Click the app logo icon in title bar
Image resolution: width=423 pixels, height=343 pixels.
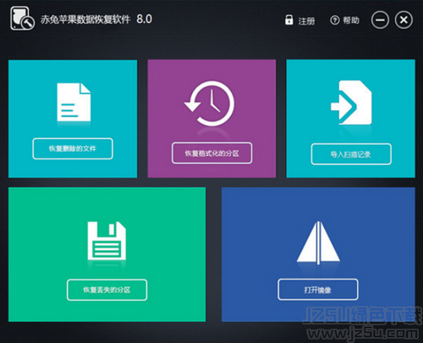coord(22,19)
